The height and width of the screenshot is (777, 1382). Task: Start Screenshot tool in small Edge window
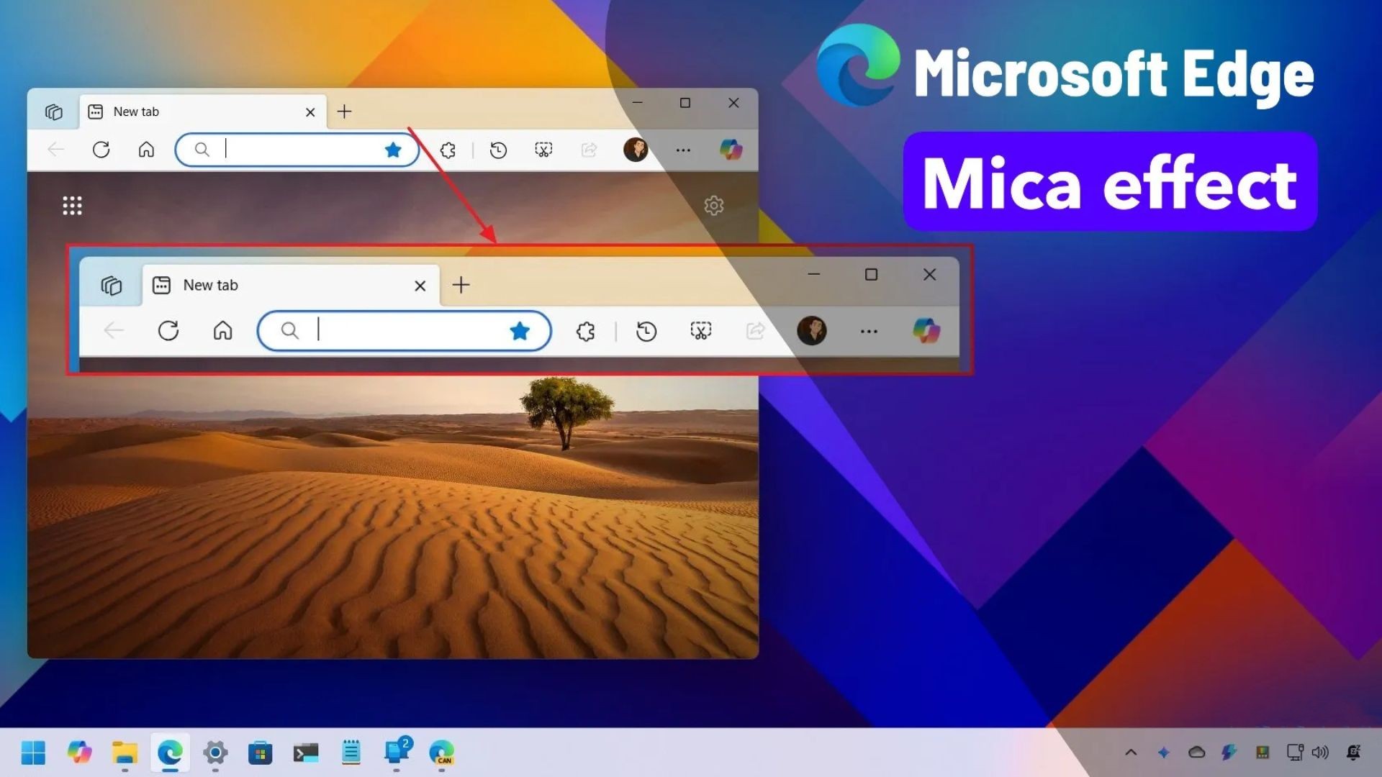[543, 150]
